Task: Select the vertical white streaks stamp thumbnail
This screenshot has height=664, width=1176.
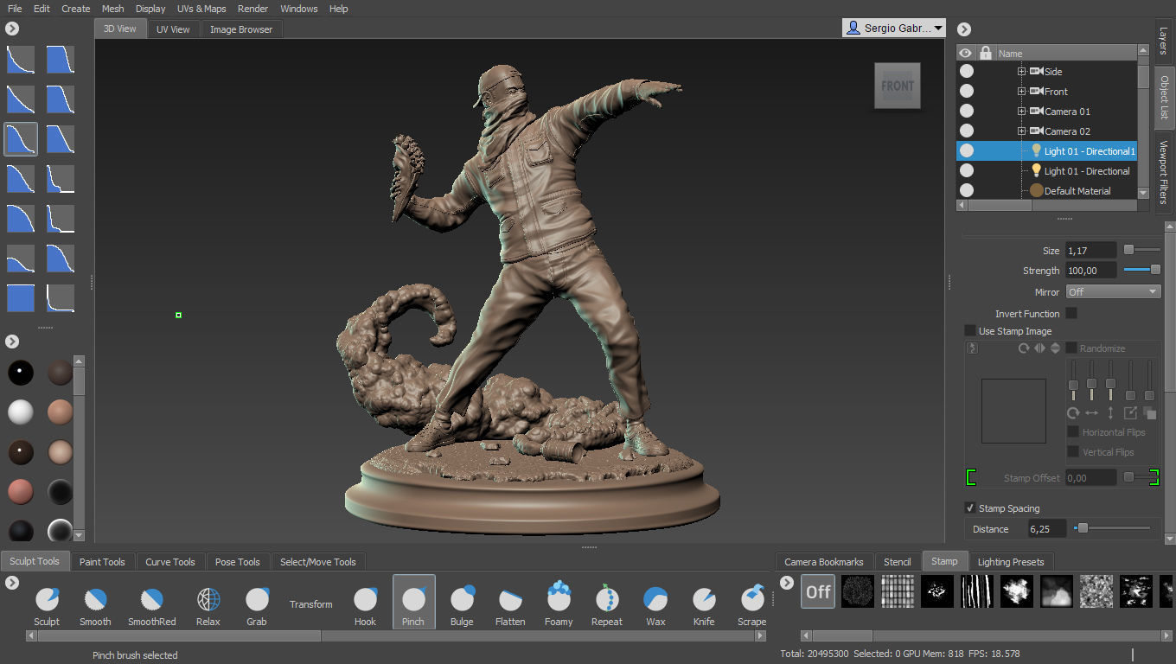Action: (977, 592)
